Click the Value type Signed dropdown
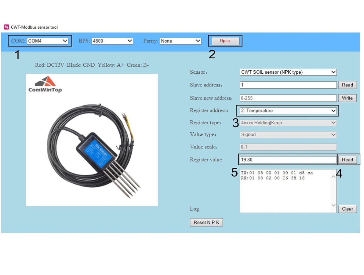Viewport: 364px width, 275px height. click(288, 134)
